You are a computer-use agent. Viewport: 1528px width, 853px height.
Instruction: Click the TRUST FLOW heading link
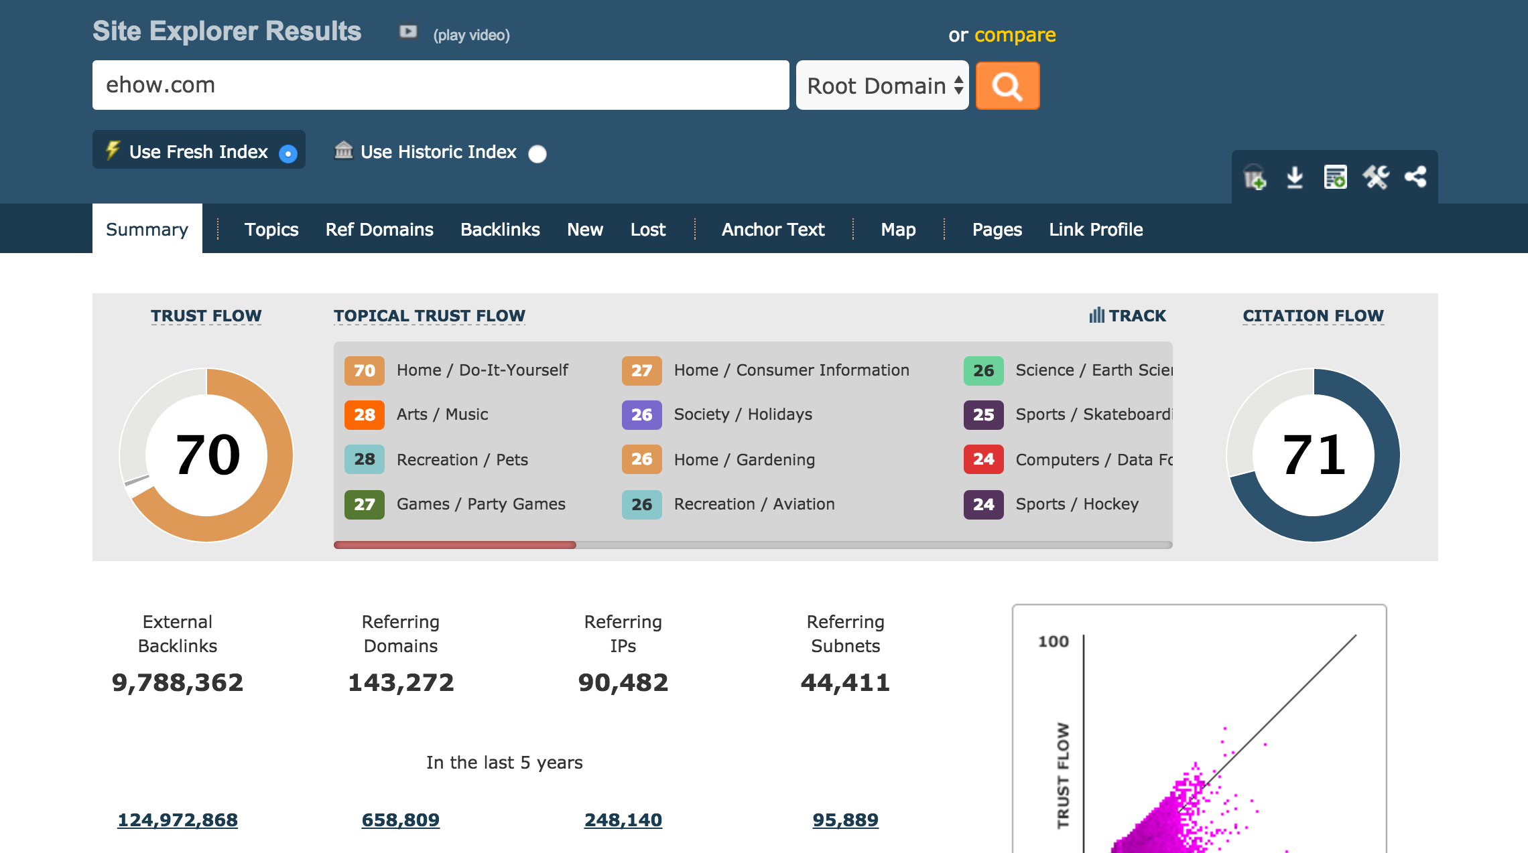tap(206, 315)
